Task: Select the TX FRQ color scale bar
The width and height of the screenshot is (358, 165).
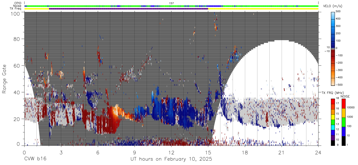Action: (x=333, y=122)
